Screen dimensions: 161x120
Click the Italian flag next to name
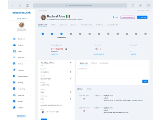click(68, 16)
